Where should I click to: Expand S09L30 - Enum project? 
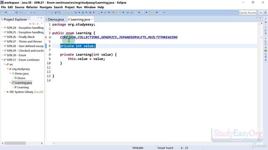(x=2, y=55)
